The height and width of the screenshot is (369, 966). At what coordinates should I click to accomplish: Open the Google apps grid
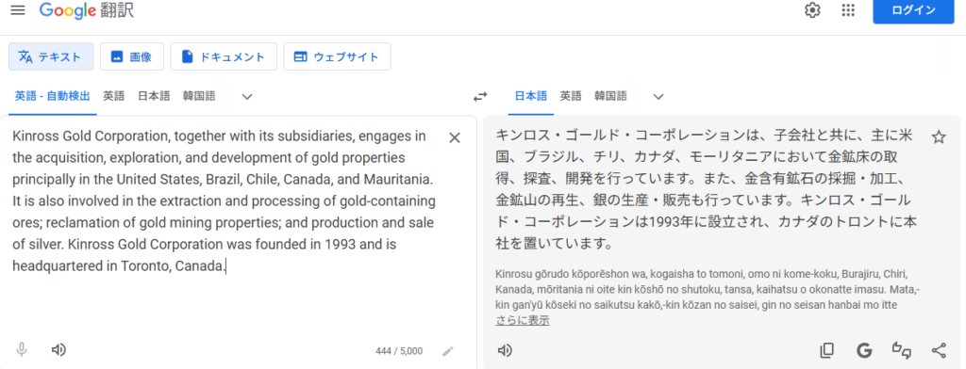(848, 10)
